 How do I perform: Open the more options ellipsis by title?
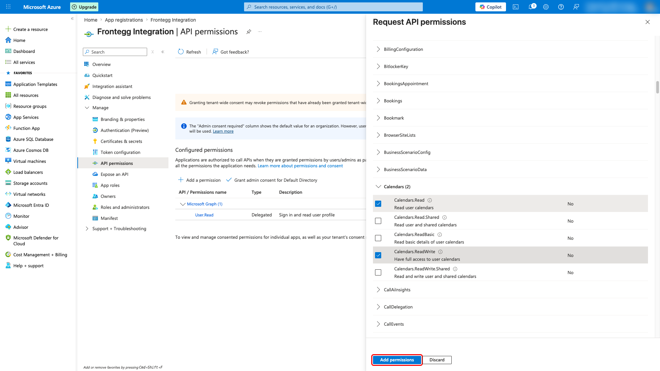pyautogui.click(x=260, y=32)
